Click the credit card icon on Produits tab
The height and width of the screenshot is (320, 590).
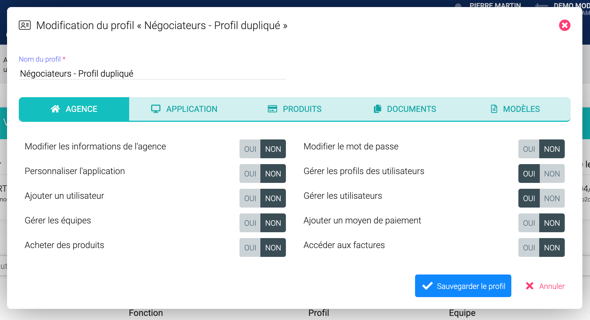(272, 109)
